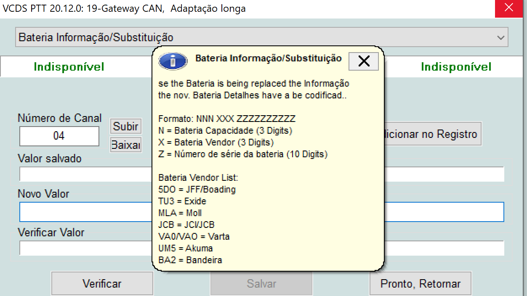Click Pronto, Retornar to go back
Image resolution: width=527 pixels, height=296 pixels.
point(420,284)
